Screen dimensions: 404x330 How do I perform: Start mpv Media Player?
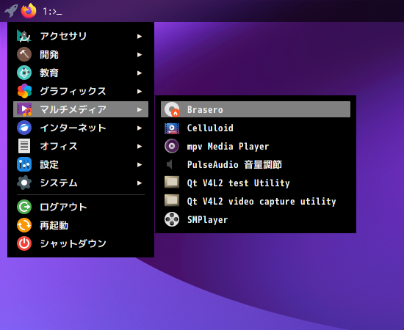pos(256,146)
